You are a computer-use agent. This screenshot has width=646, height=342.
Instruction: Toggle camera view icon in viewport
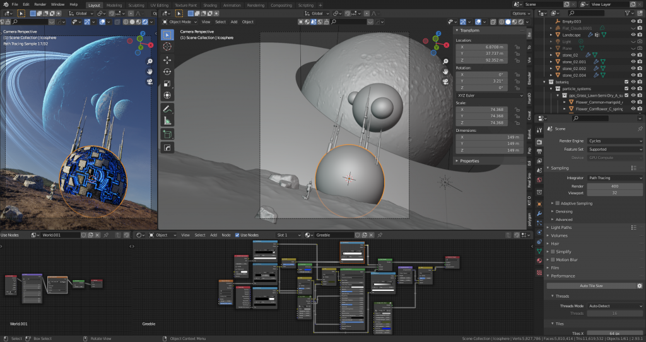[445, 81]
